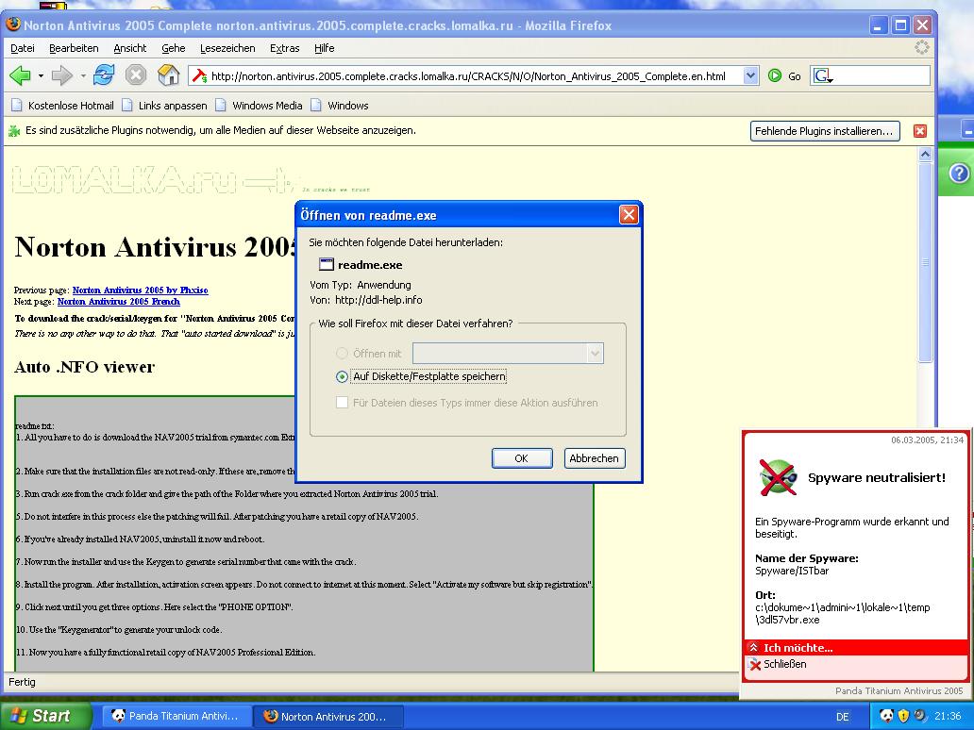Select the Öffnen mit radio option
974x730 pixels.
pos(342,354)
